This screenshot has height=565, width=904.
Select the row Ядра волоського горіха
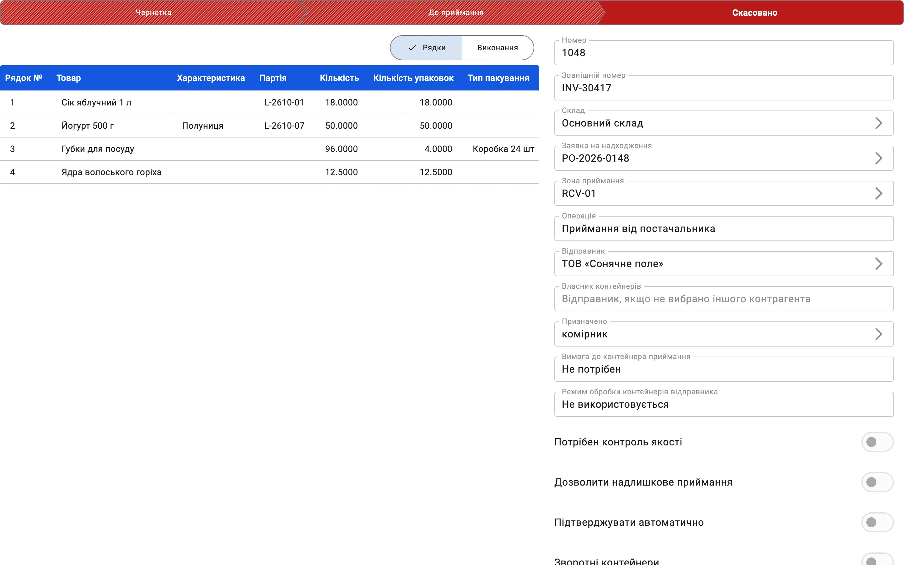(269, 172)
